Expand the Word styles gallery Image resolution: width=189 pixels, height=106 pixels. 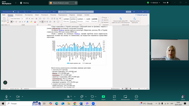tap(99, 22)
